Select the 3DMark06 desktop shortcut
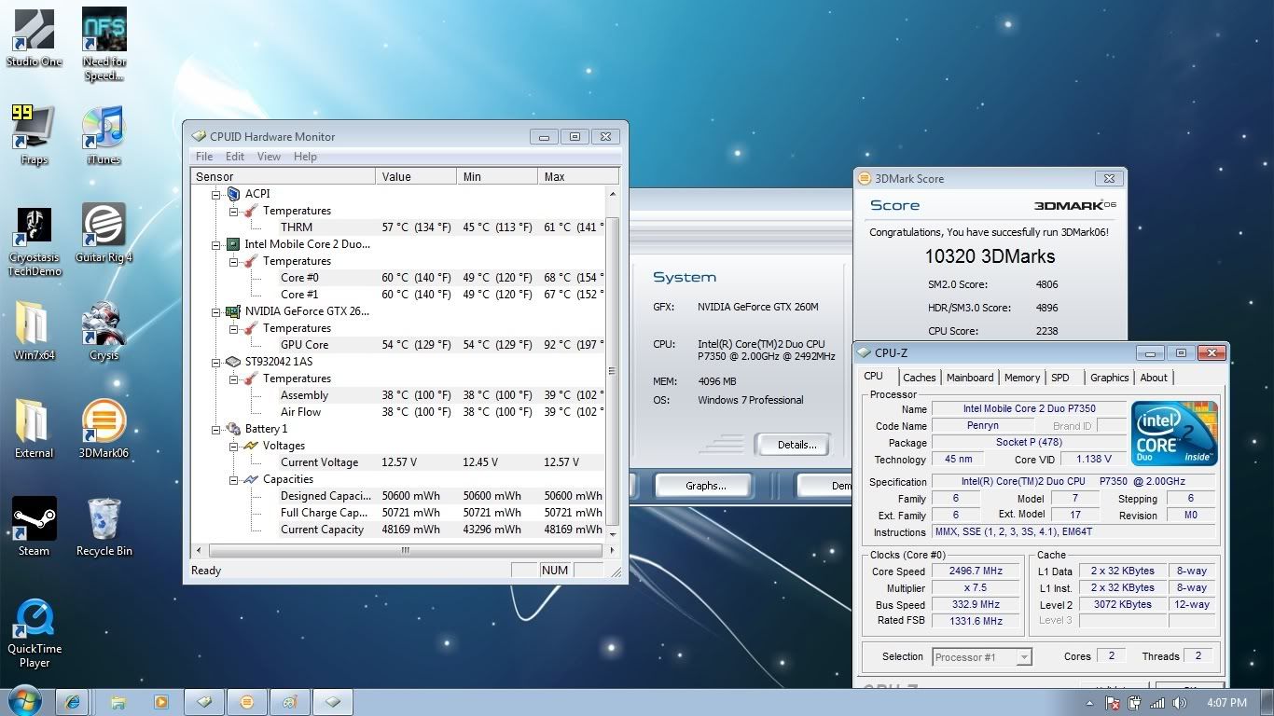Image resolution: width=1274 pixels, height=716 pixels. click(x=104, y=429)
